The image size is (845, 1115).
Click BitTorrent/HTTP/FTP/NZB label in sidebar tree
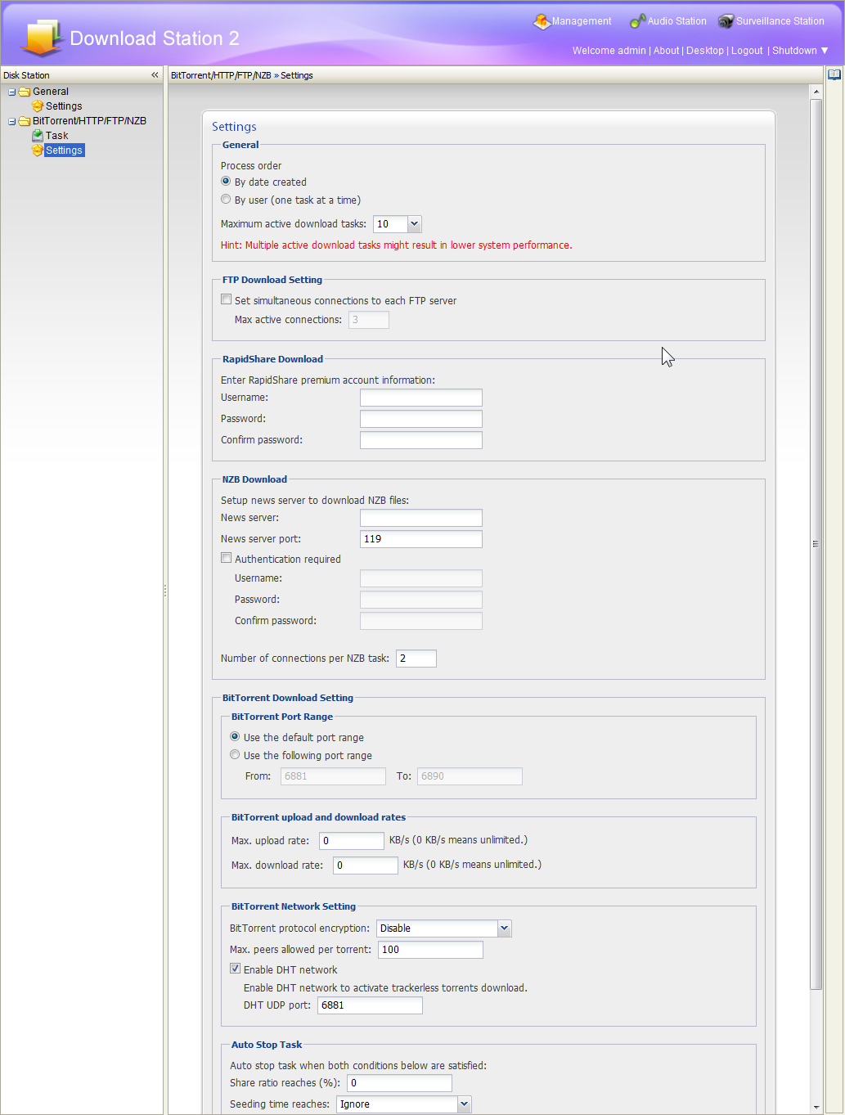(x=90, y=121)
